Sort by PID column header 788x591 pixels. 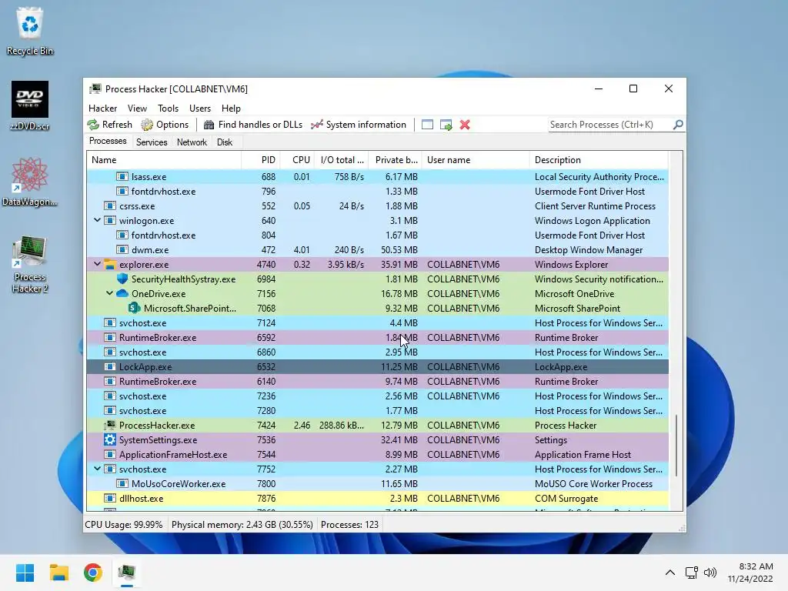pyautogui.click(x=261, y=160)
